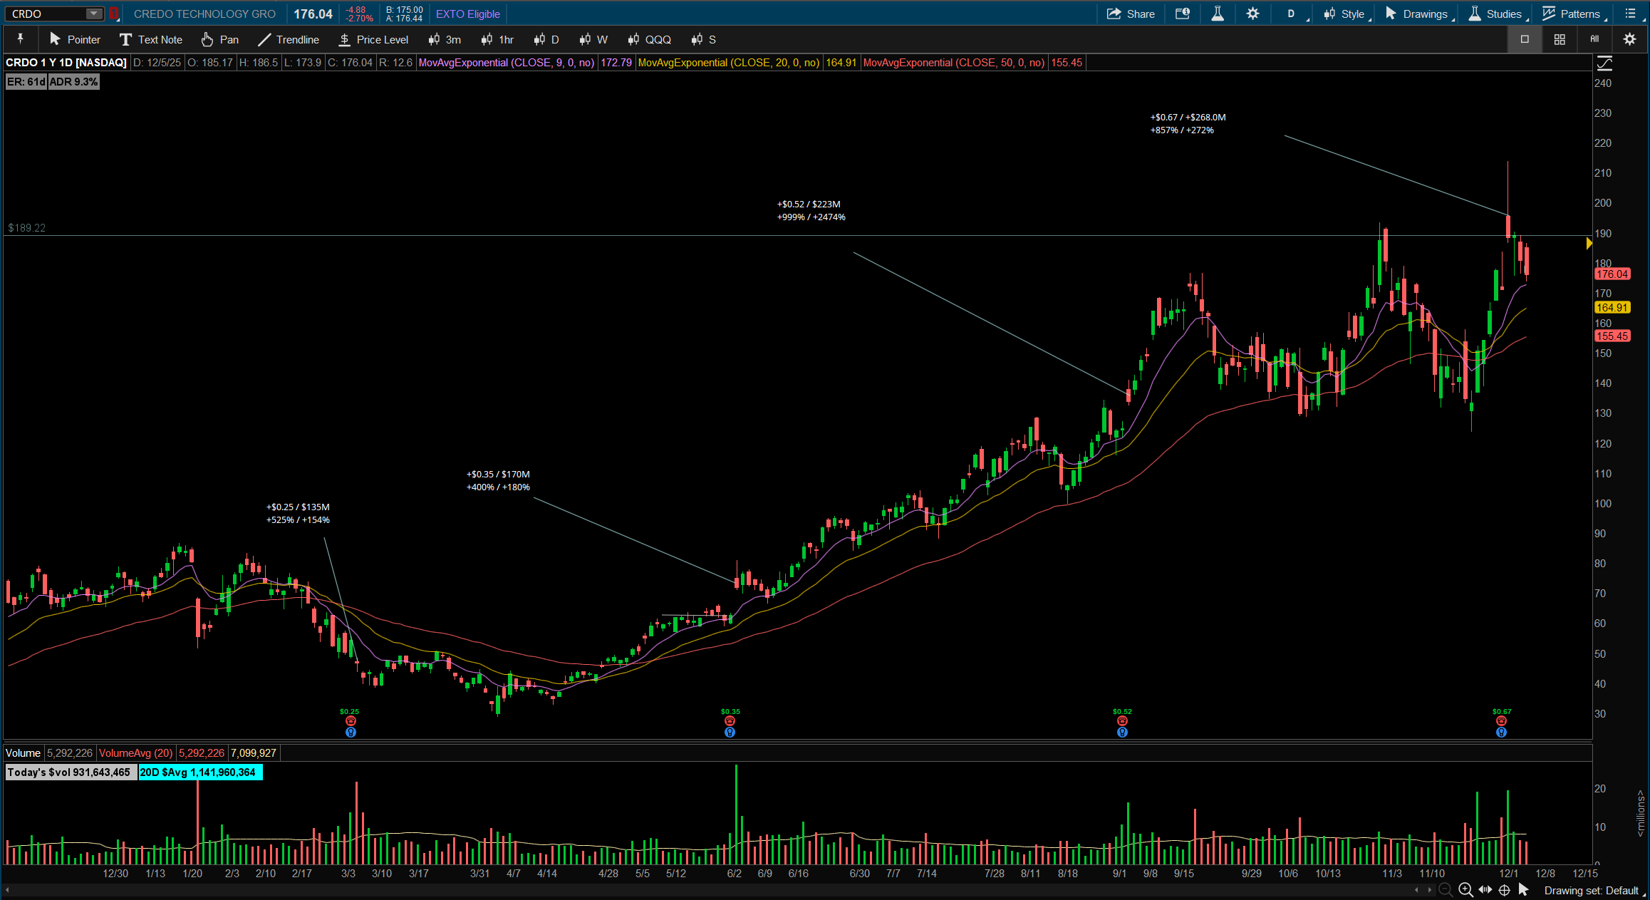Switch chart to 1hr quick timeframe
The image size is (1650, 900).
[497, 40]
